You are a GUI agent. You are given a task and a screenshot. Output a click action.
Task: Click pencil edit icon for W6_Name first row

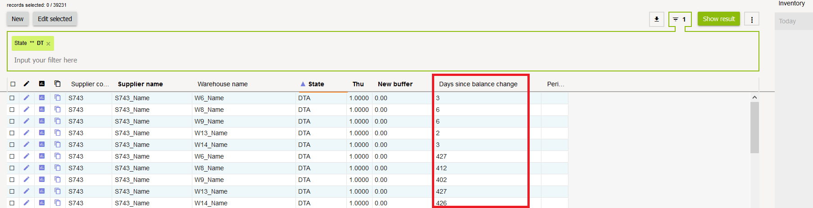pyautogui.click(x=27, y=98)
